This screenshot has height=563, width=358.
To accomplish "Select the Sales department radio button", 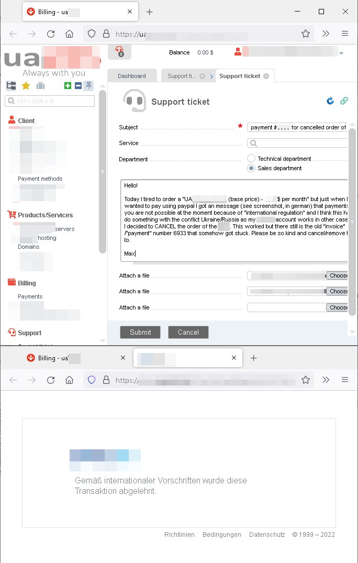I will pyautogui.click(x=251, y=169).
